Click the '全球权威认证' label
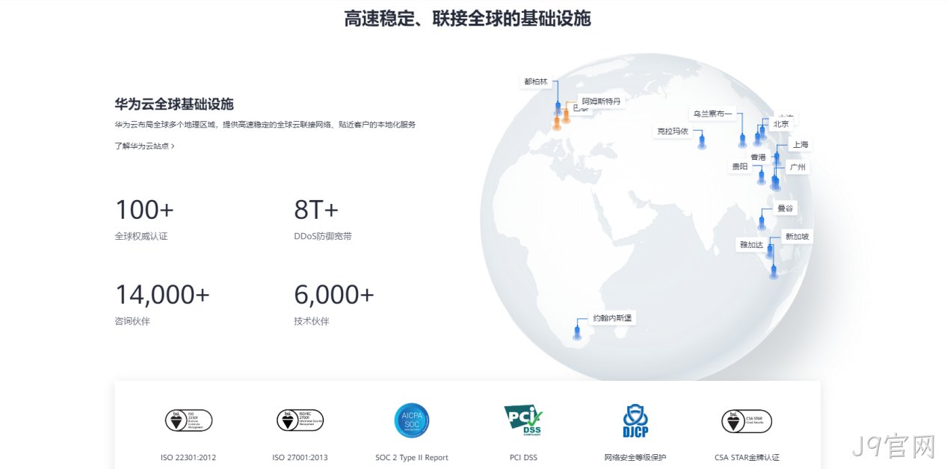 [141, 236]
